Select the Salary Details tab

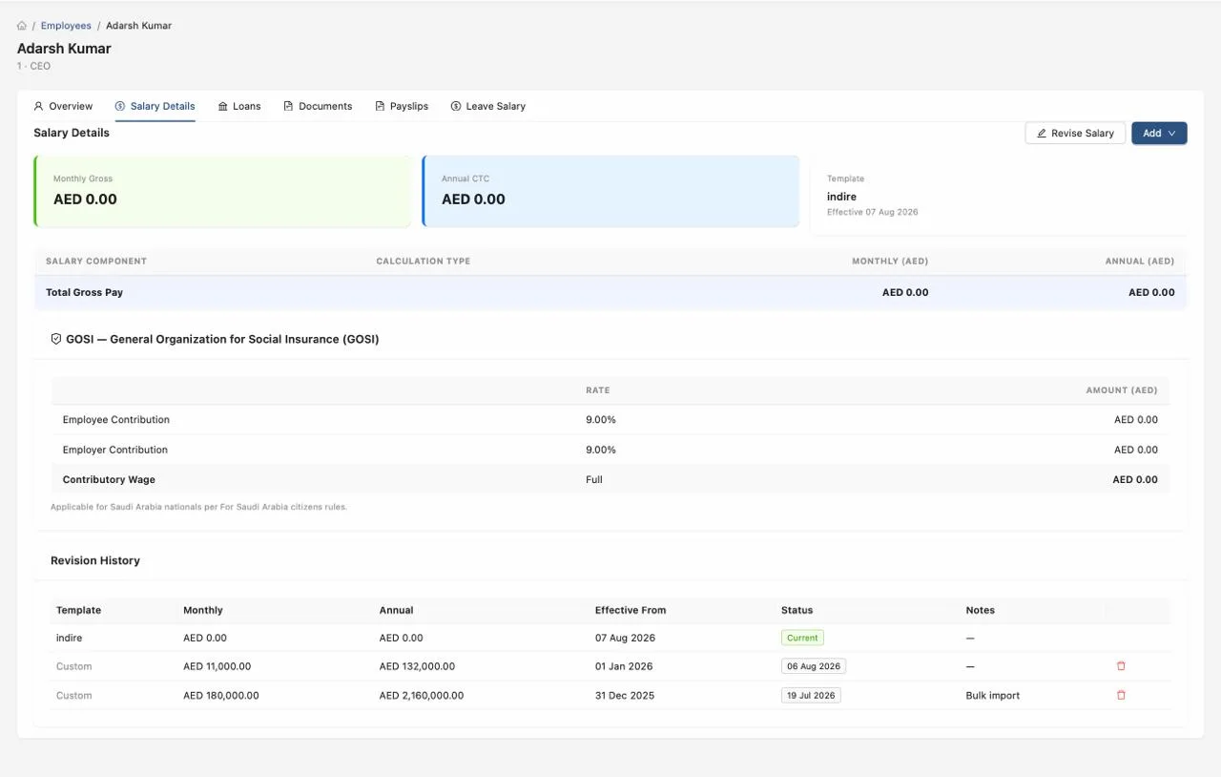155,106
